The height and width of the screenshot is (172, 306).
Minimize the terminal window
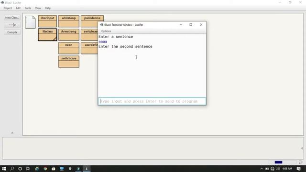tap(181, 25)
